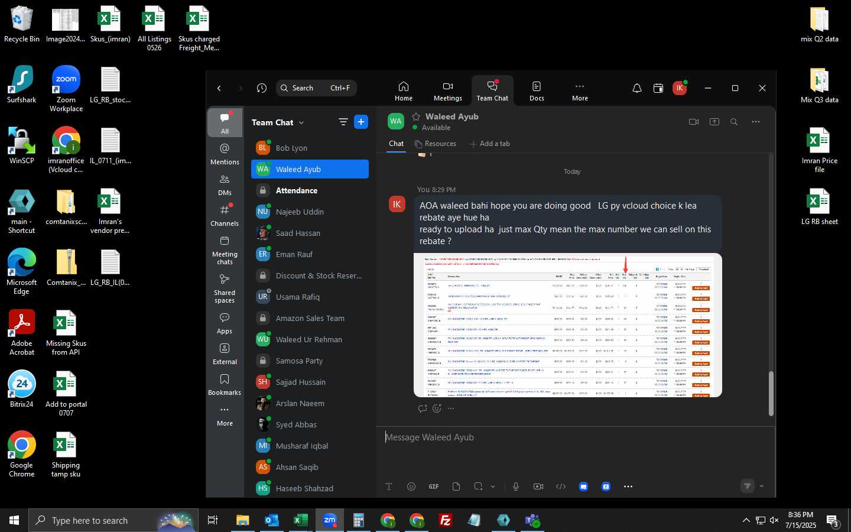Toggle text formatting toolbar
Image resolution: width=851 pixels, height=532 pixels.
pyautogui.click(x=389, y=486)
